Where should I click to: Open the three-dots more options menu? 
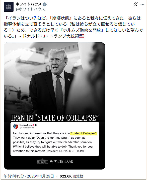click(142, 4)
